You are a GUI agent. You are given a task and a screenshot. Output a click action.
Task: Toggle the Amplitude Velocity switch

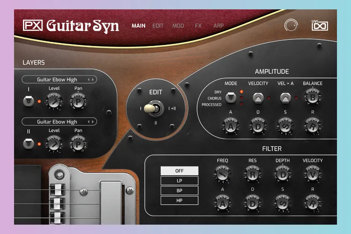click(258, 97)
